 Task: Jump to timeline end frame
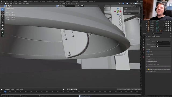(x=77, y=89)
